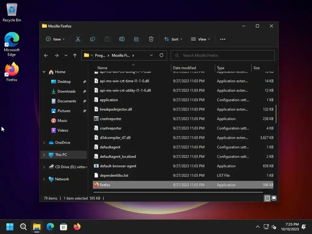Viewport: 312px width, 234px height.
Task: Show hidden system tray icons
Action: pos(258,227)
